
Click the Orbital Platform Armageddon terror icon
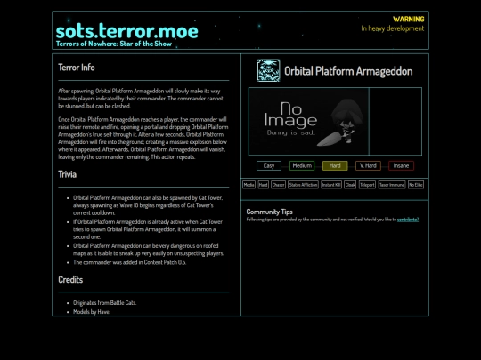coord(268,71)
